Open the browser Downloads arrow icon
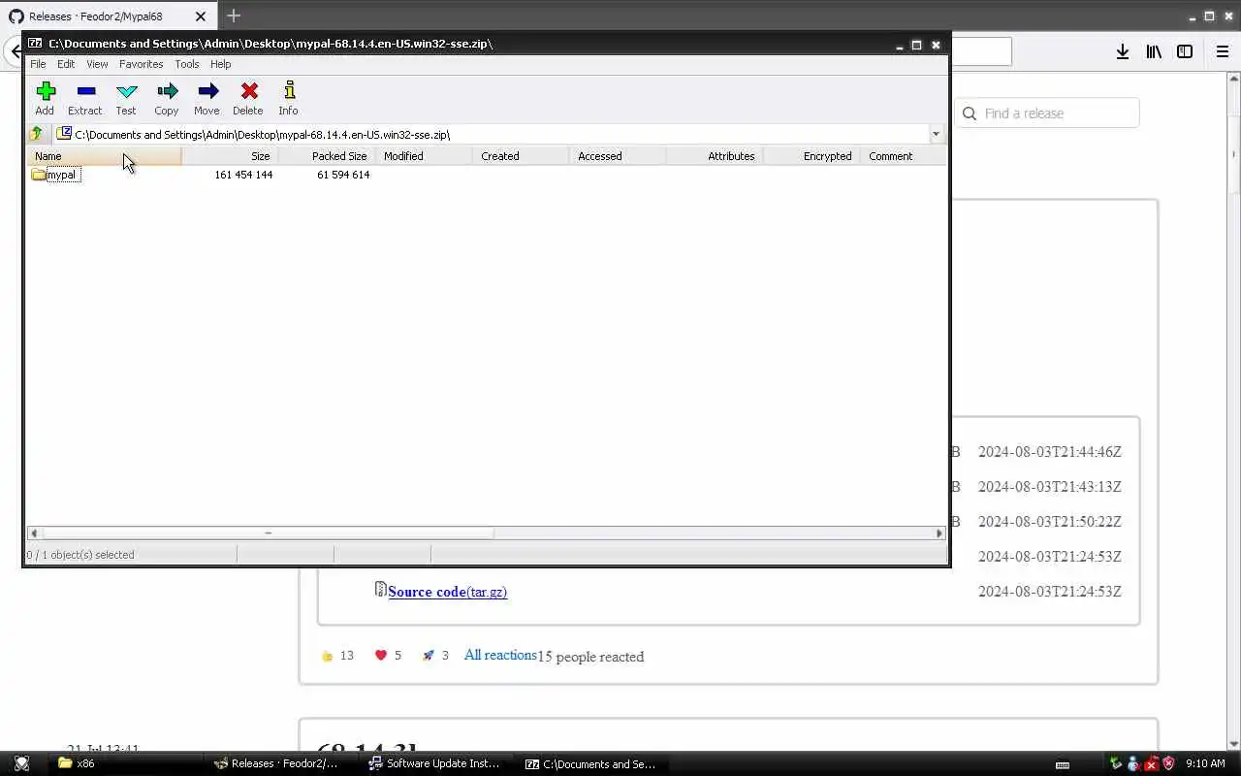The width and height of the screenshot is (1241, 776). point(1122,51)
